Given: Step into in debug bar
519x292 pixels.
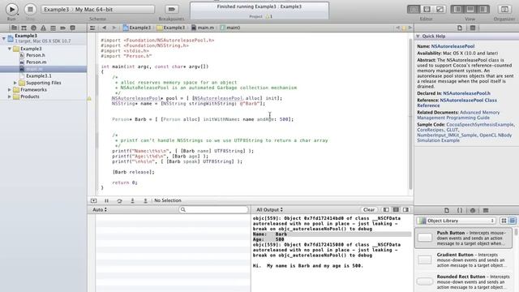Looking at the screenshot, I should [x=132, y=200].
